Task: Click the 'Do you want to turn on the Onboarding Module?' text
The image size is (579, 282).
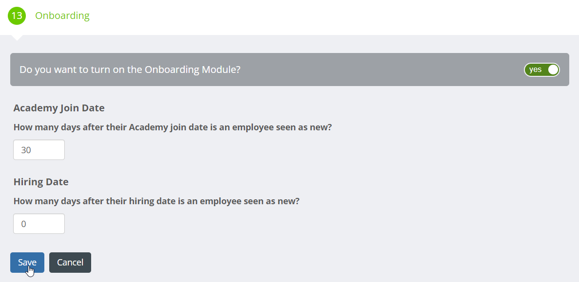Action: pos(130,70)
